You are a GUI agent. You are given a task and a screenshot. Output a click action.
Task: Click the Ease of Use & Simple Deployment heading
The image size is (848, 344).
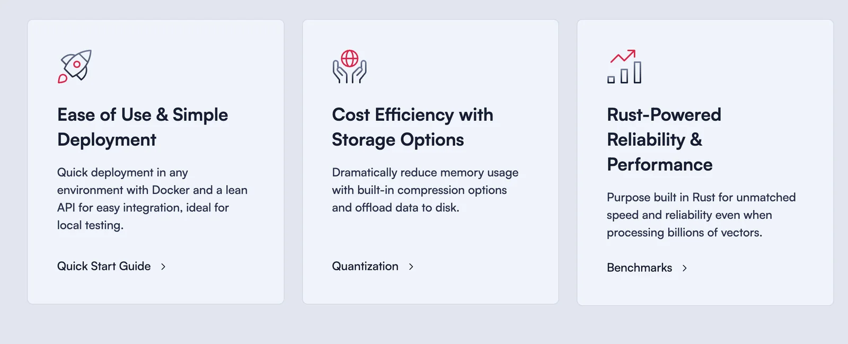point(143,127)
